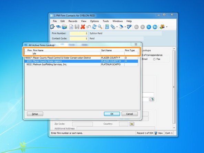The width and height of the screenshot is (204, 153).
Task: Click the users group icon
Action: (162, 27)
